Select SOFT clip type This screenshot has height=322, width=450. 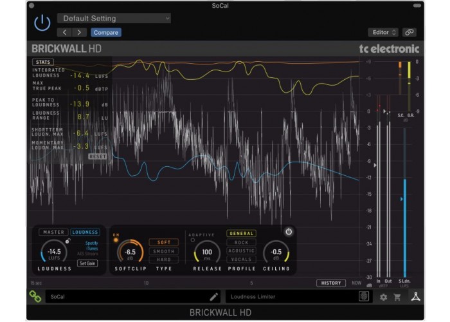tap(164, 242)
